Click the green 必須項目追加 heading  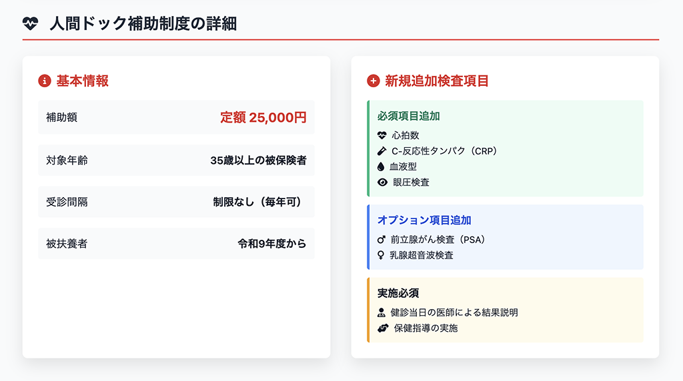point(409,116)
